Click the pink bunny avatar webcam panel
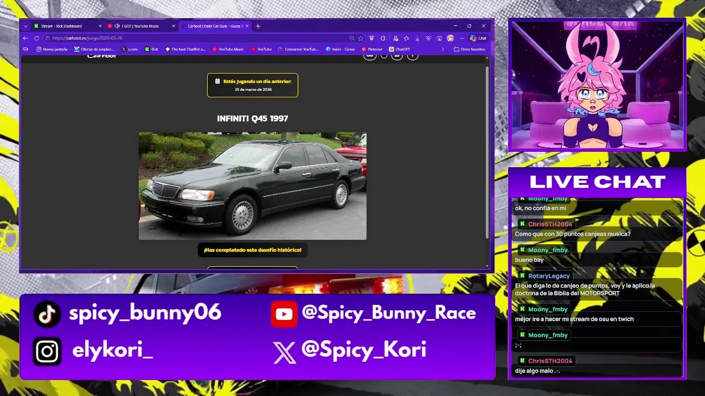 (597, 84)
